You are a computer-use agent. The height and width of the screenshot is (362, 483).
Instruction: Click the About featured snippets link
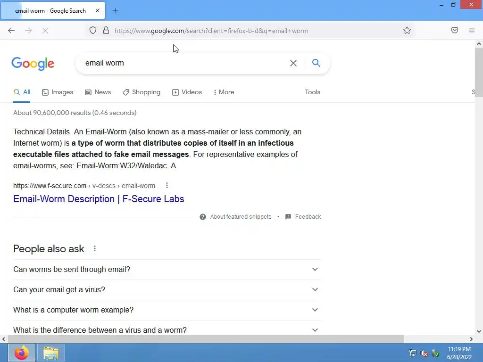[x=241, y=217]
